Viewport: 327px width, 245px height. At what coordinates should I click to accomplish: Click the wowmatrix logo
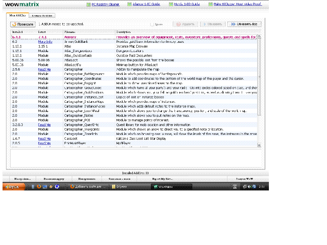coord(22,4)
